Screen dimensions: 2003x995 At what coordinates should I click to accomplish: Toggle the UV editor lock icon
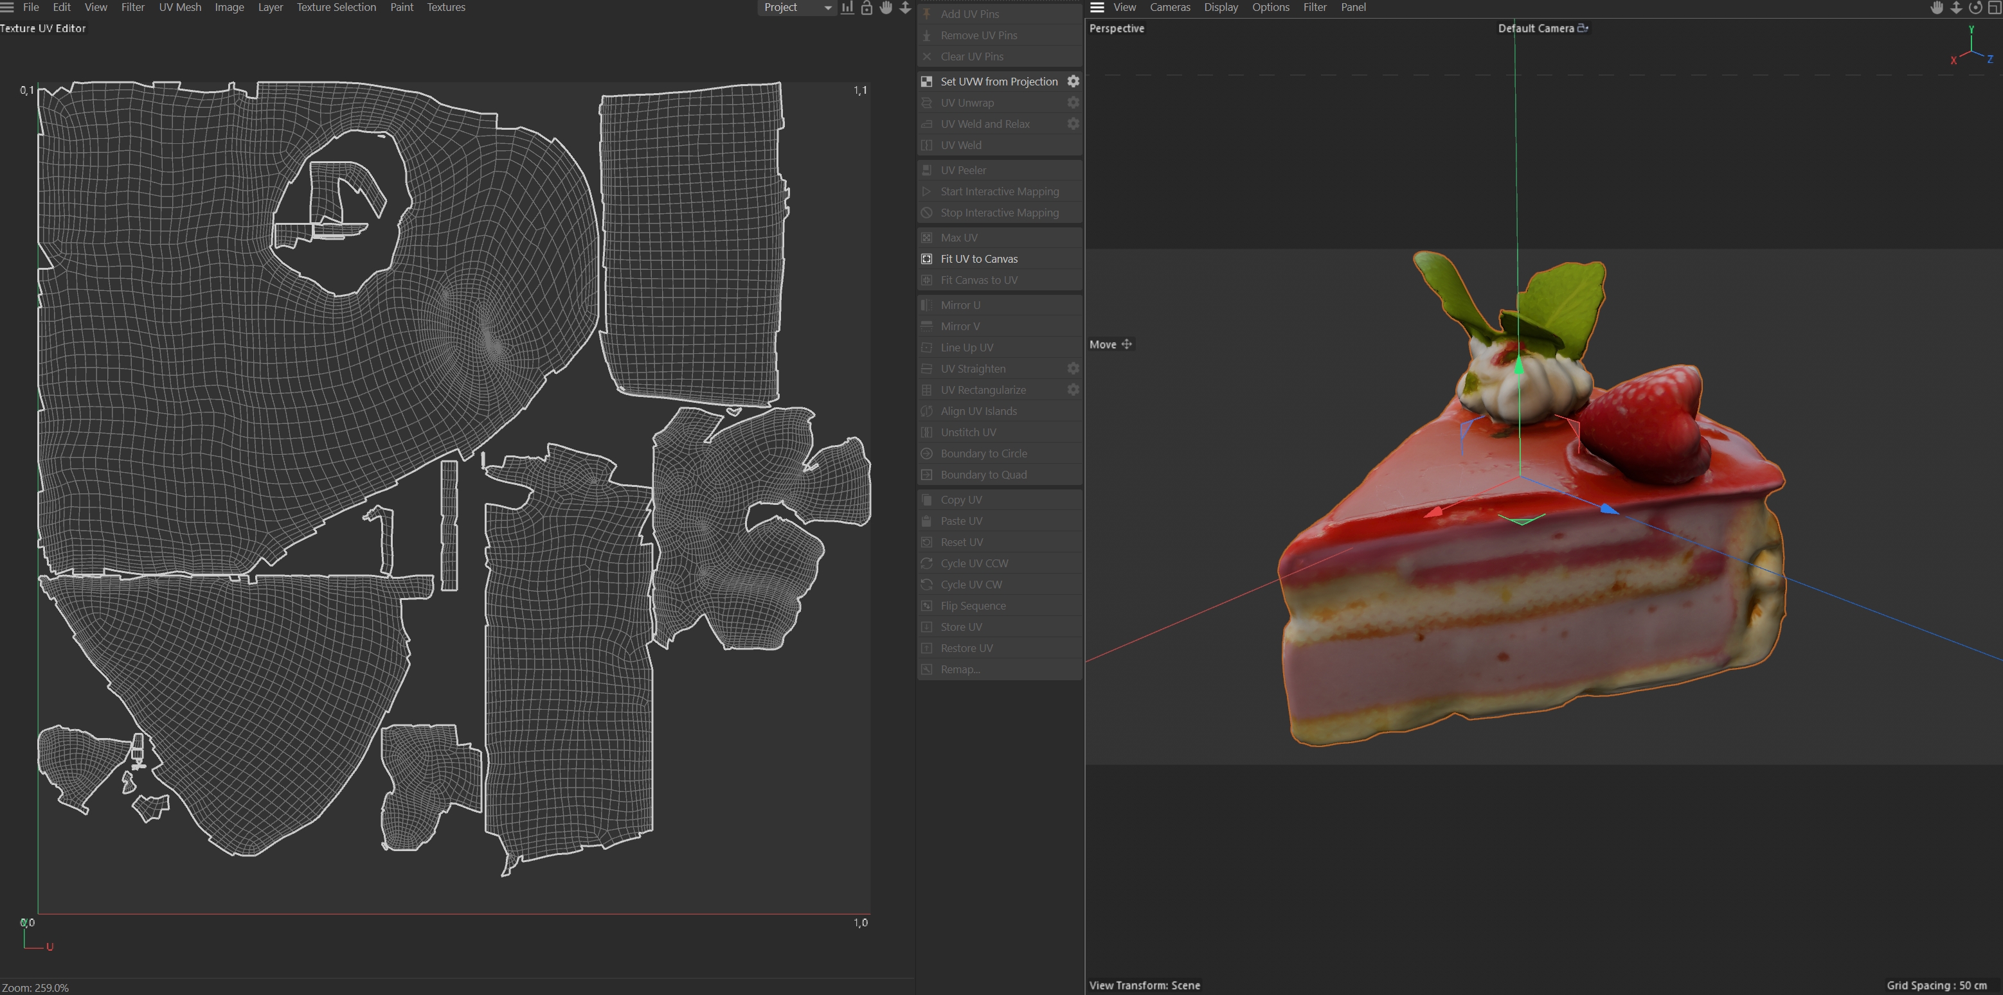coord(867,8)
